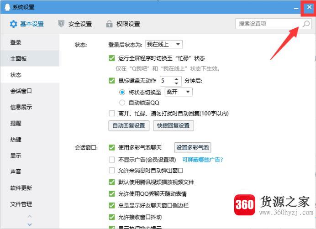316x229 pixels.
Task: Open the 离开 status dropdown
Action: point(179,92)
